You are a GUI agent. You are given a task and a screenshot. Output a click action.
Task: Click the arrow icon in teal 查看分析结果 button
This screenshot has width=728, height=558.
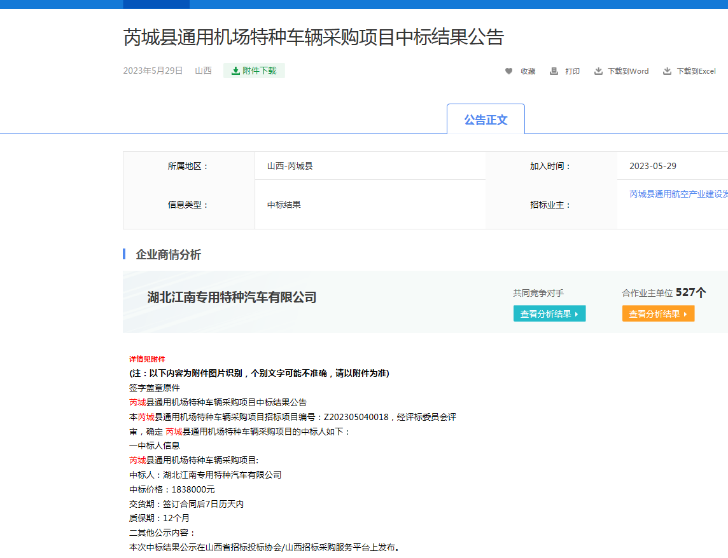pos(578,313)
